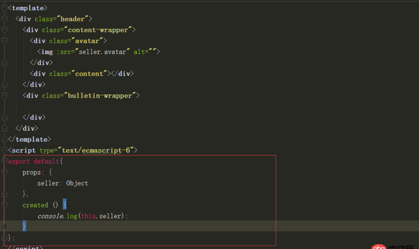Place cursor in "content-wrapper" class value
This screenshot has width=419, height=249.
[x=98, y=30]
